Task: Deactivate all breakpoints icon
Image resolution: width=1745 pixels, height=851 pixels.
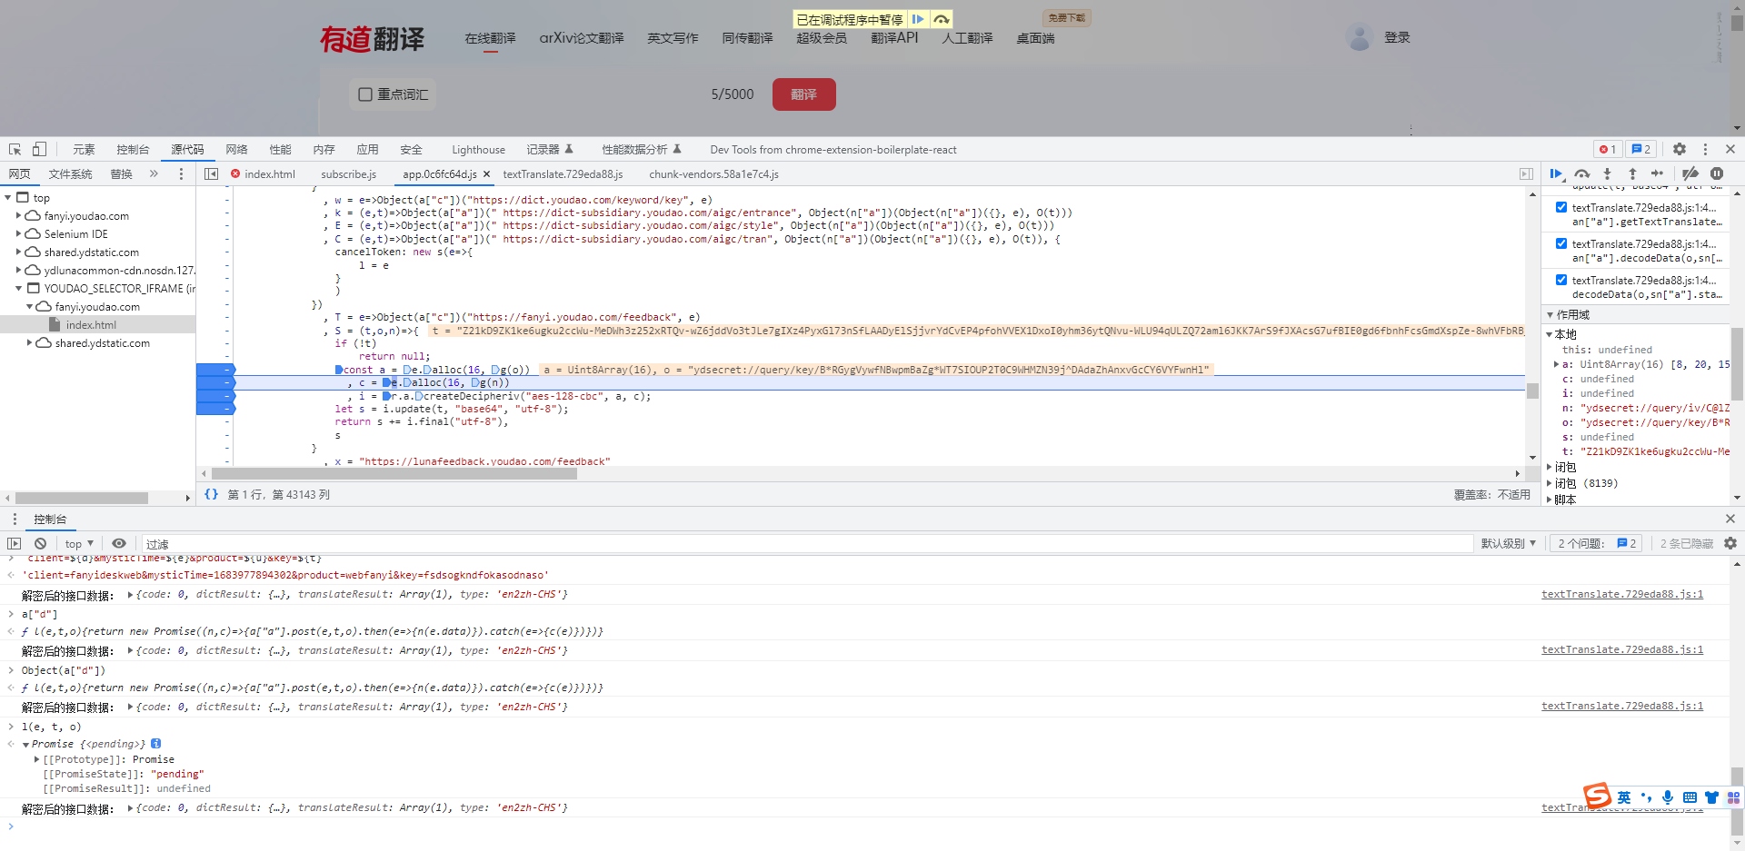Action: 1690,173
